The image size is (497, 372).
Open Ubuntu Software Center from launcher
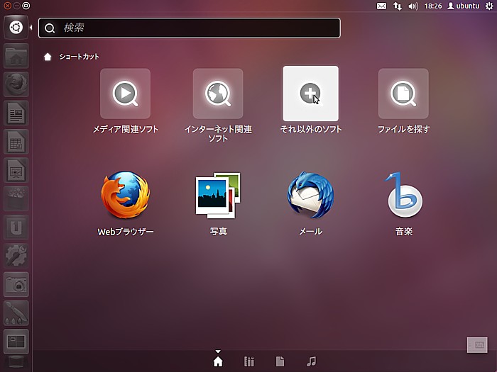pyautogui.click(x=16, y=198)
